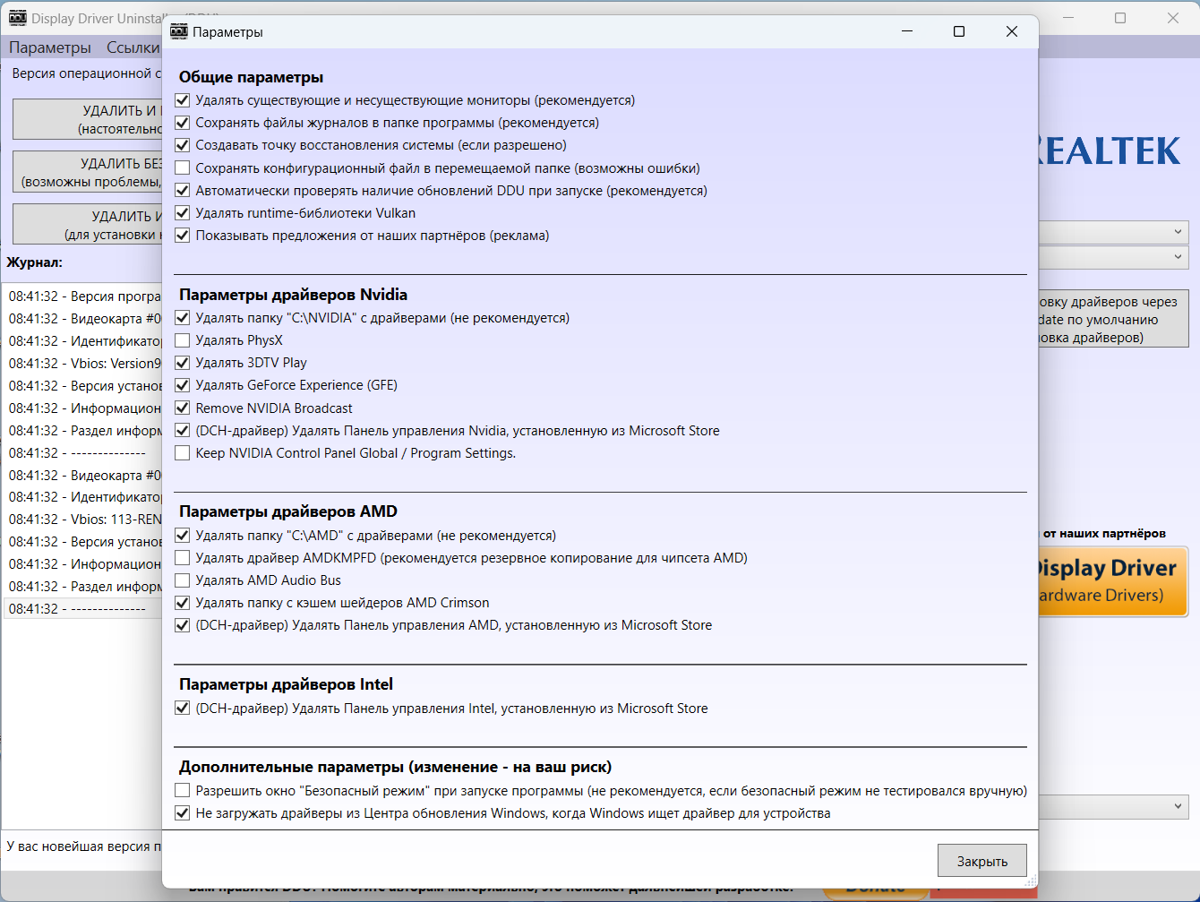
Task: Enable 'Разрешить окно Безопасный режим' checkbox
Action: coord(183,791)
